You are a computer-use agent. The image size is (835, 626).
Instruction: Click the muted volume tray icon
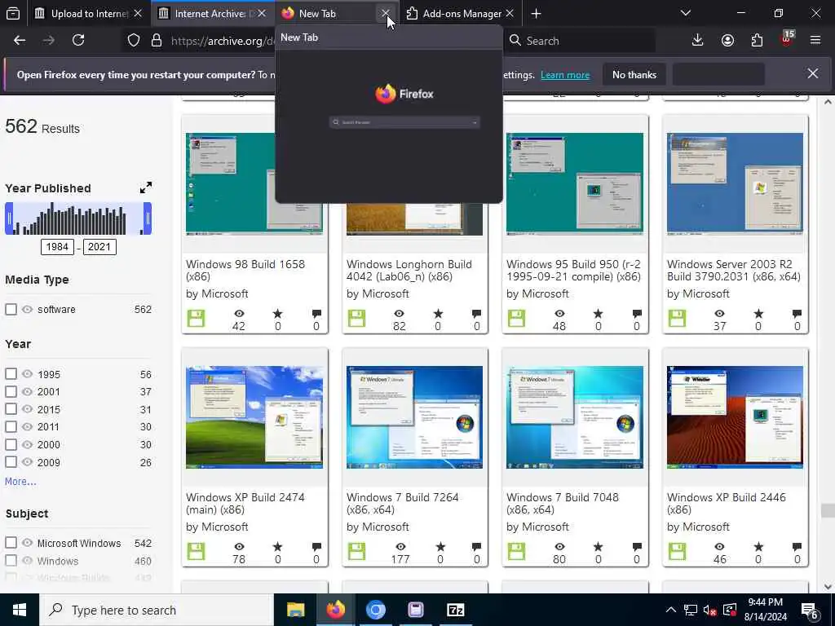tap(709, 610)
